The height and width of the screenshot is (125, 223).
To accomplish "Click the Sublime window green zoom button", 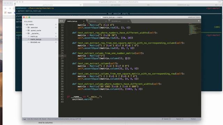I will [29, 17].
